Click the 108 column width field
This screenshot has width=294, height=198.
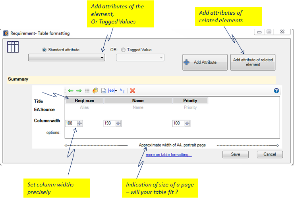click(71, 123)
